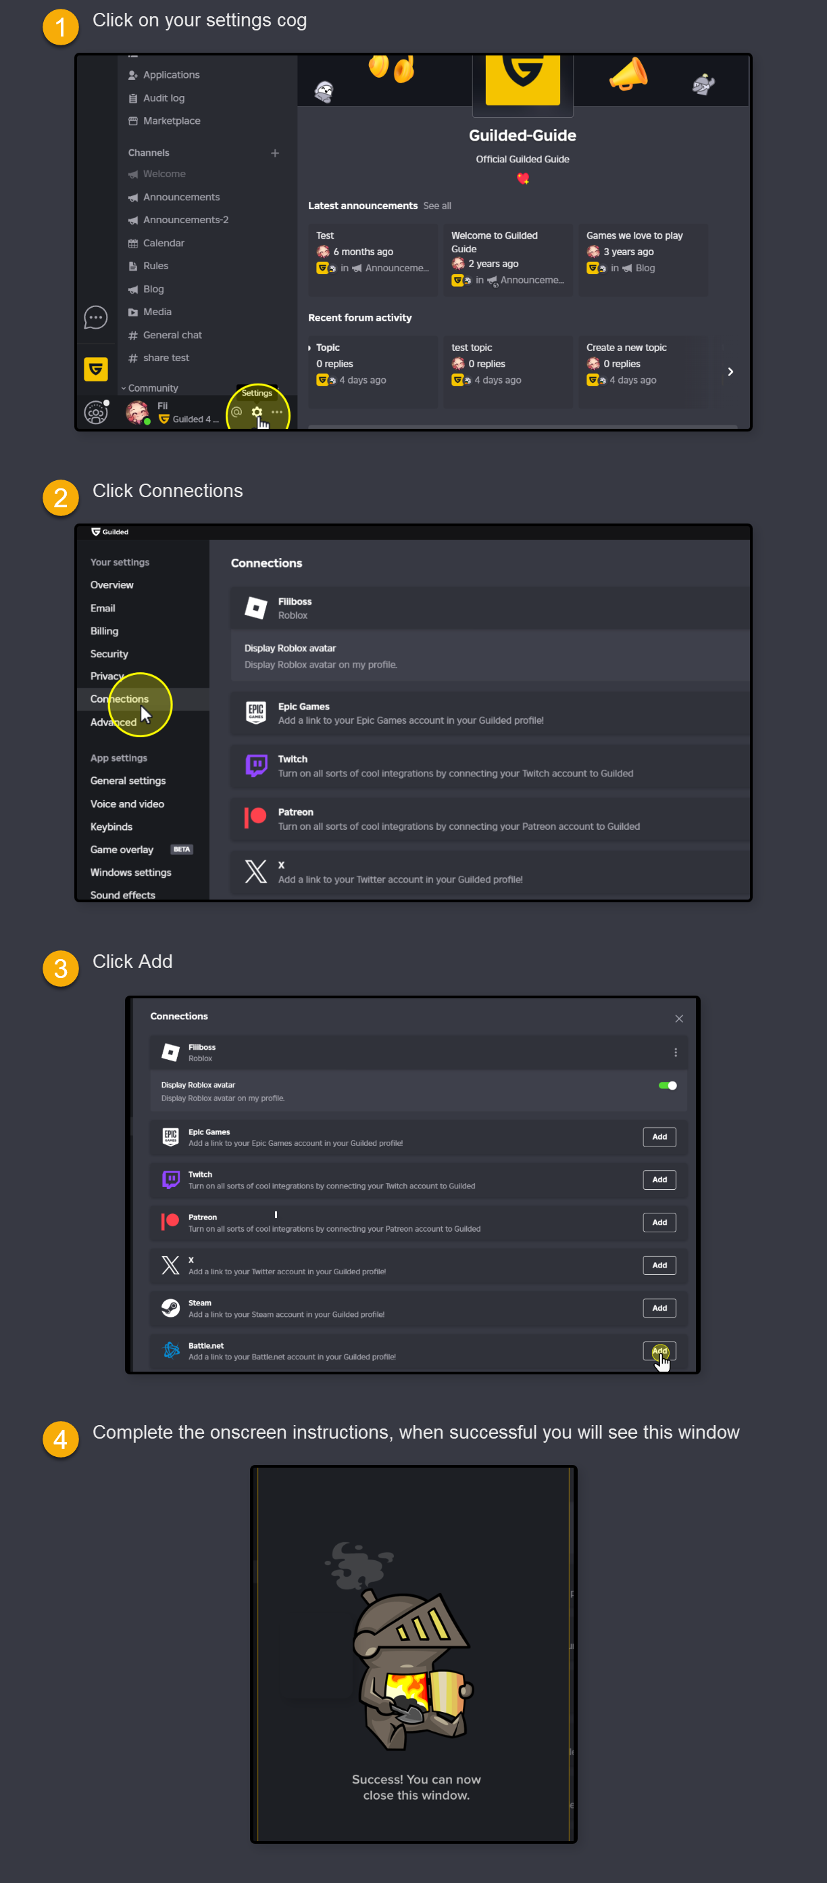Click the @ mentions icon near Settings
The height and width of the screenshot is (1883, 827).
(x=236, y=413)
